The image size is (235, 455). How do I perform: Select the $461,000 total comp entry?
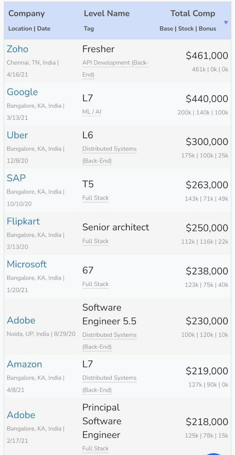207,55
